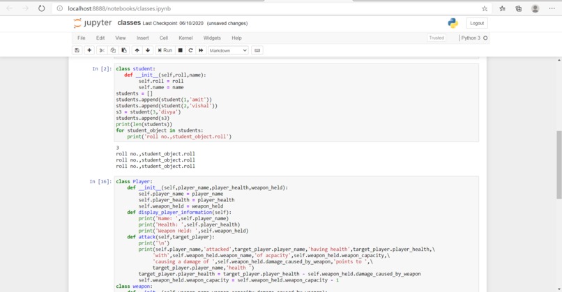Click the 'print(len(students))' line

coord(144,124)
